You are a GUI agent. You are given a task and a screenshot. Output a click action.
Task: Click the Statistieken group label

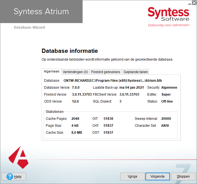[x=54, y=112]
